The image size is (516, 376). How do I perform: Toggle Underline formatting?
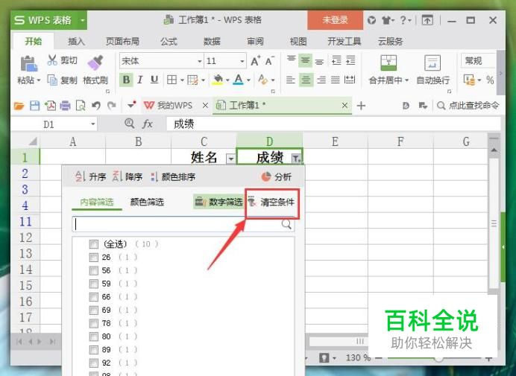[x=154, y=80]
